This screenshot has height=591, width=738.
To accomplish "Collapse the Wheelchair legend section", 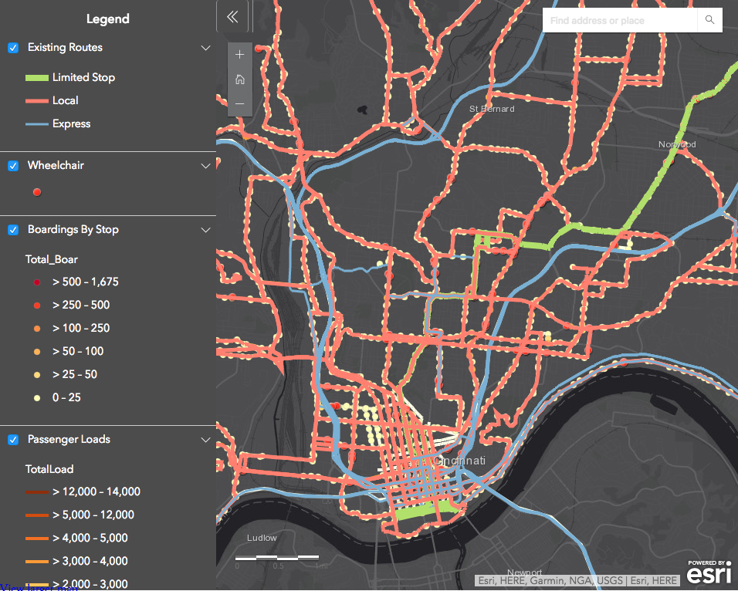I will click(205, 166).
